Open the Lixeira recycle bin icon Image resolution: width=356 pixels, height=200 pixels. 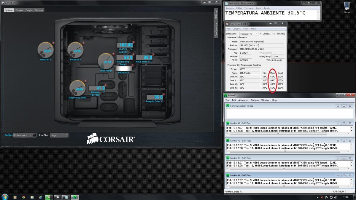pyautogui.click(x=347, y=8)
